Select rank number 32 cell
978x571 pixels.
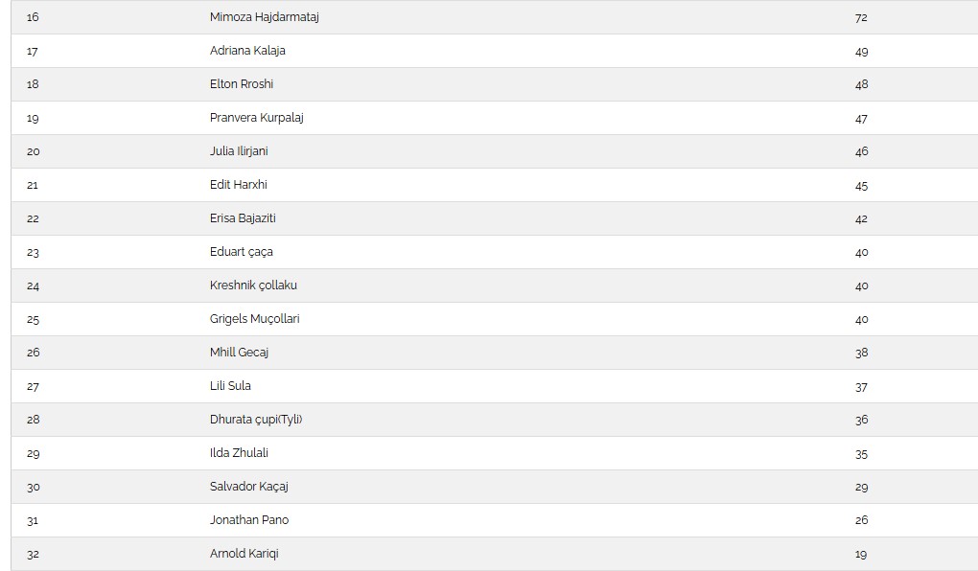pos(34,554)
